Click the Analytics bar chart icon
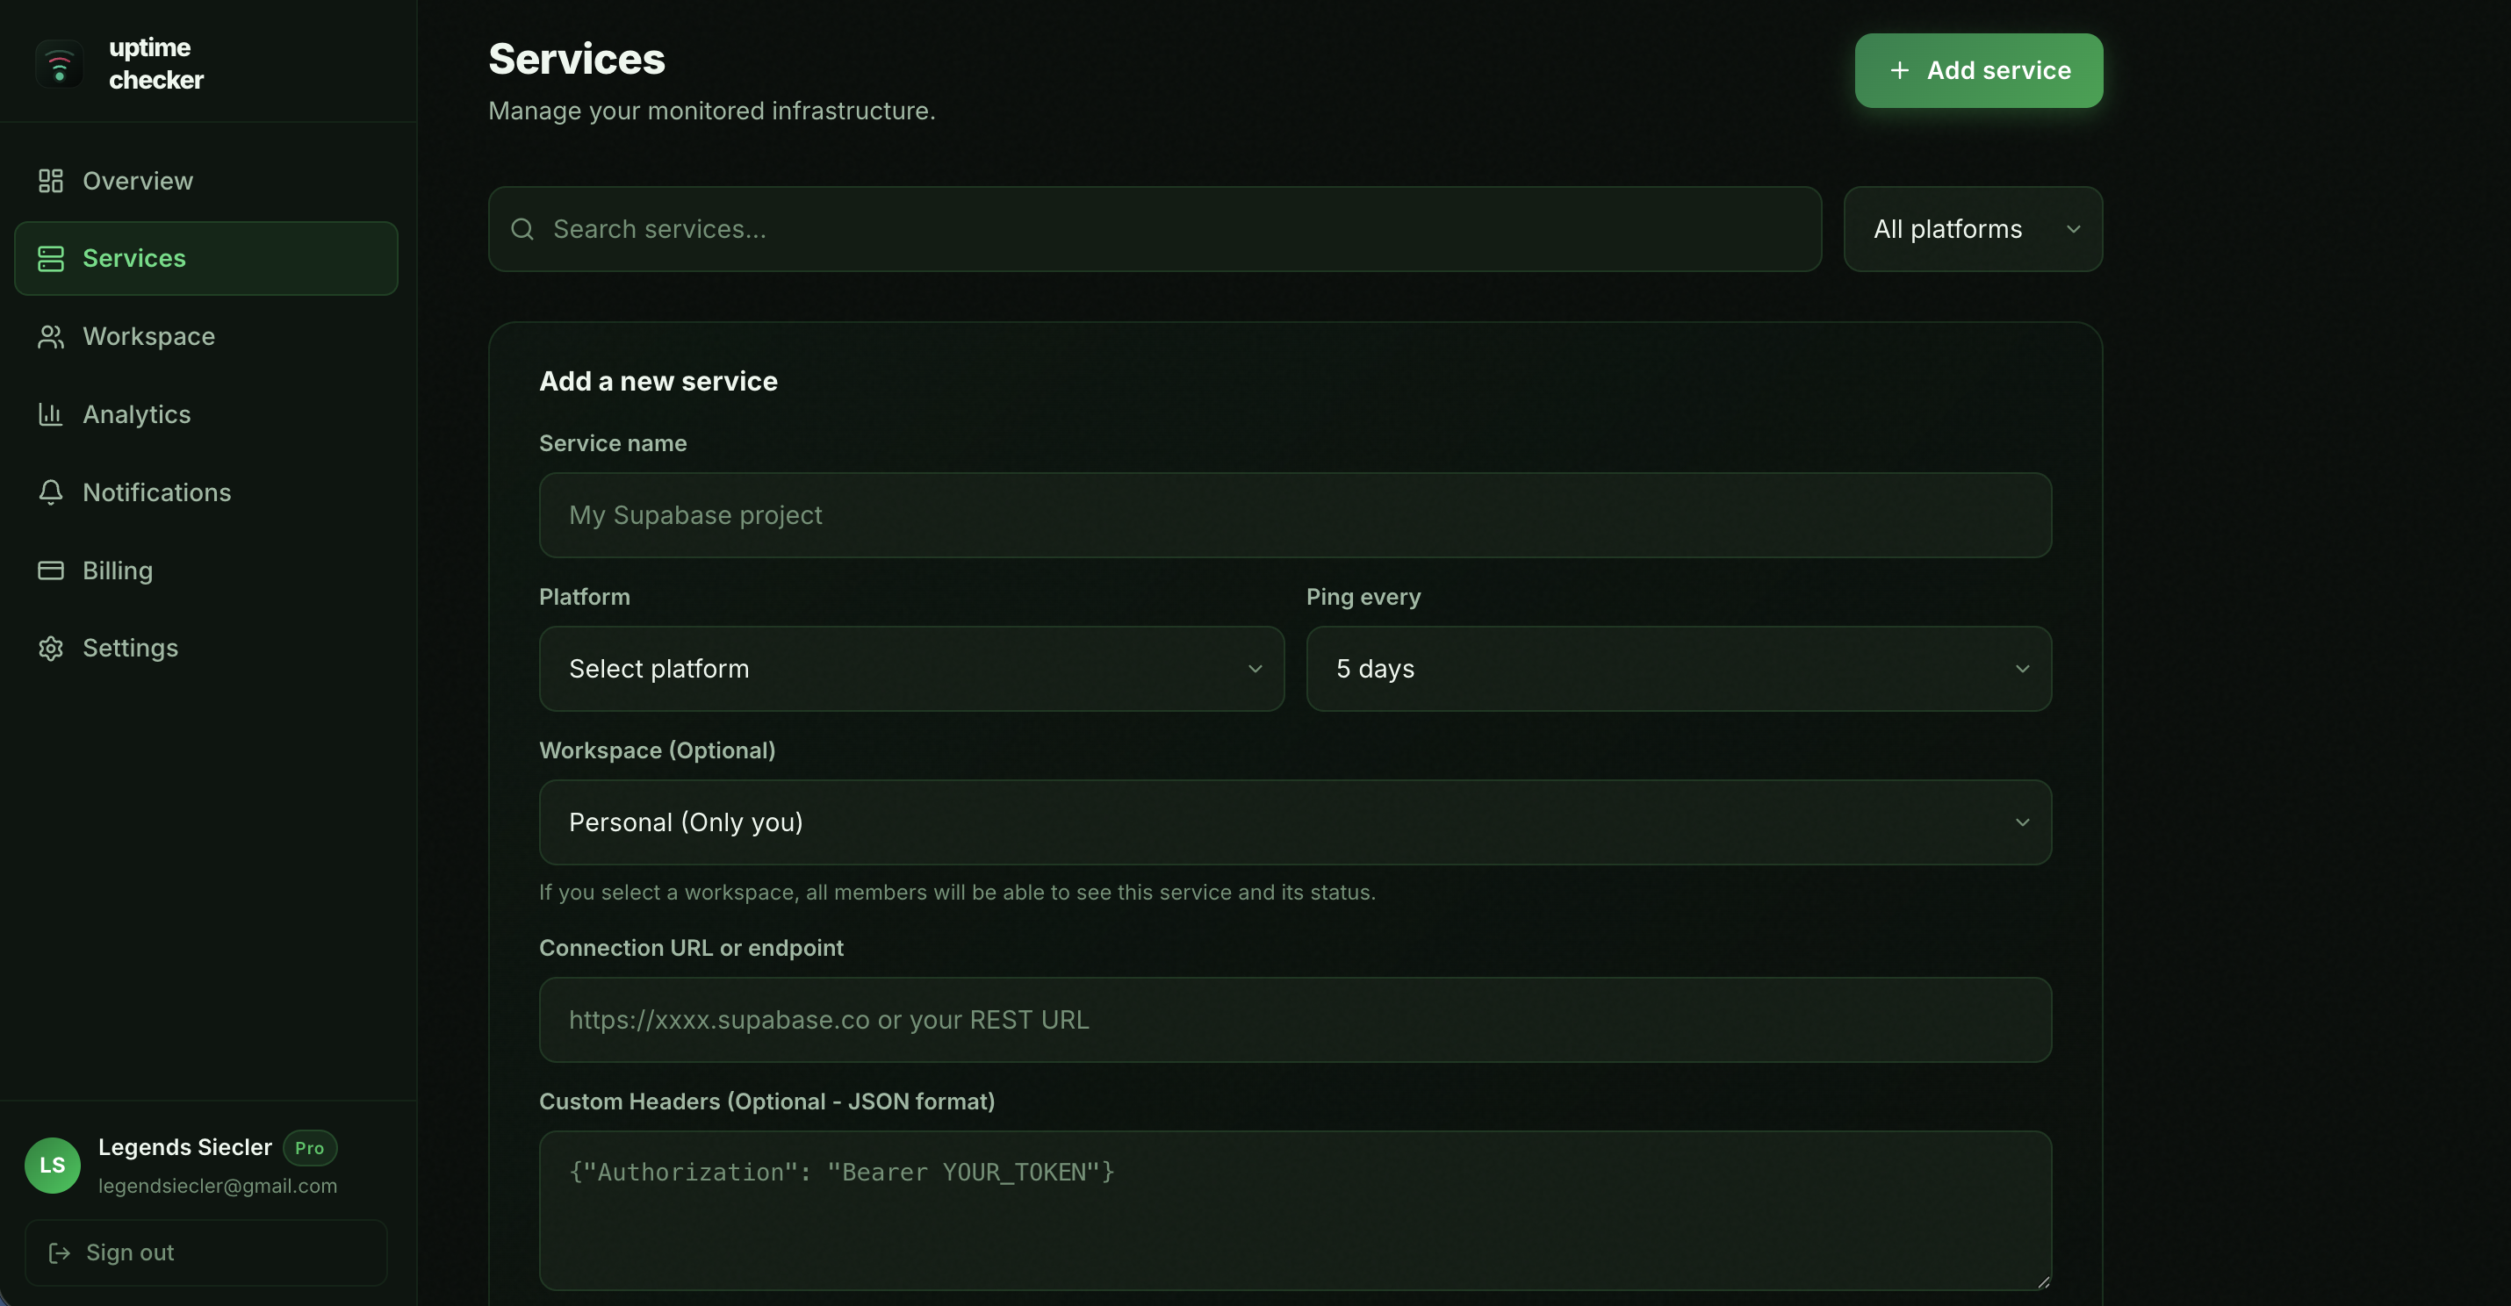 coord(51,414)
